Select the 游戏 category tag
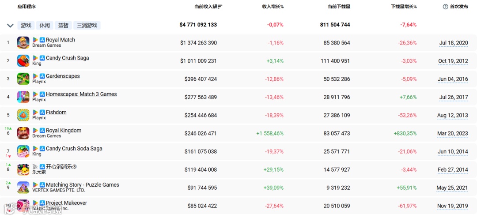 26,25
